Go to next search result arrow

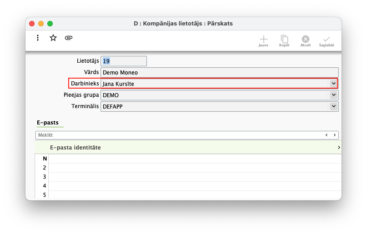pyautogui.click(x=335, y=135)
